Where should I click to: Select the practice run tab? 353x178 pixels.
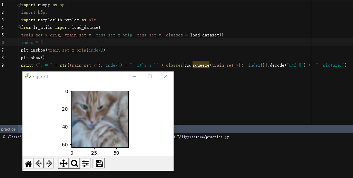click(x=8, y=129)
